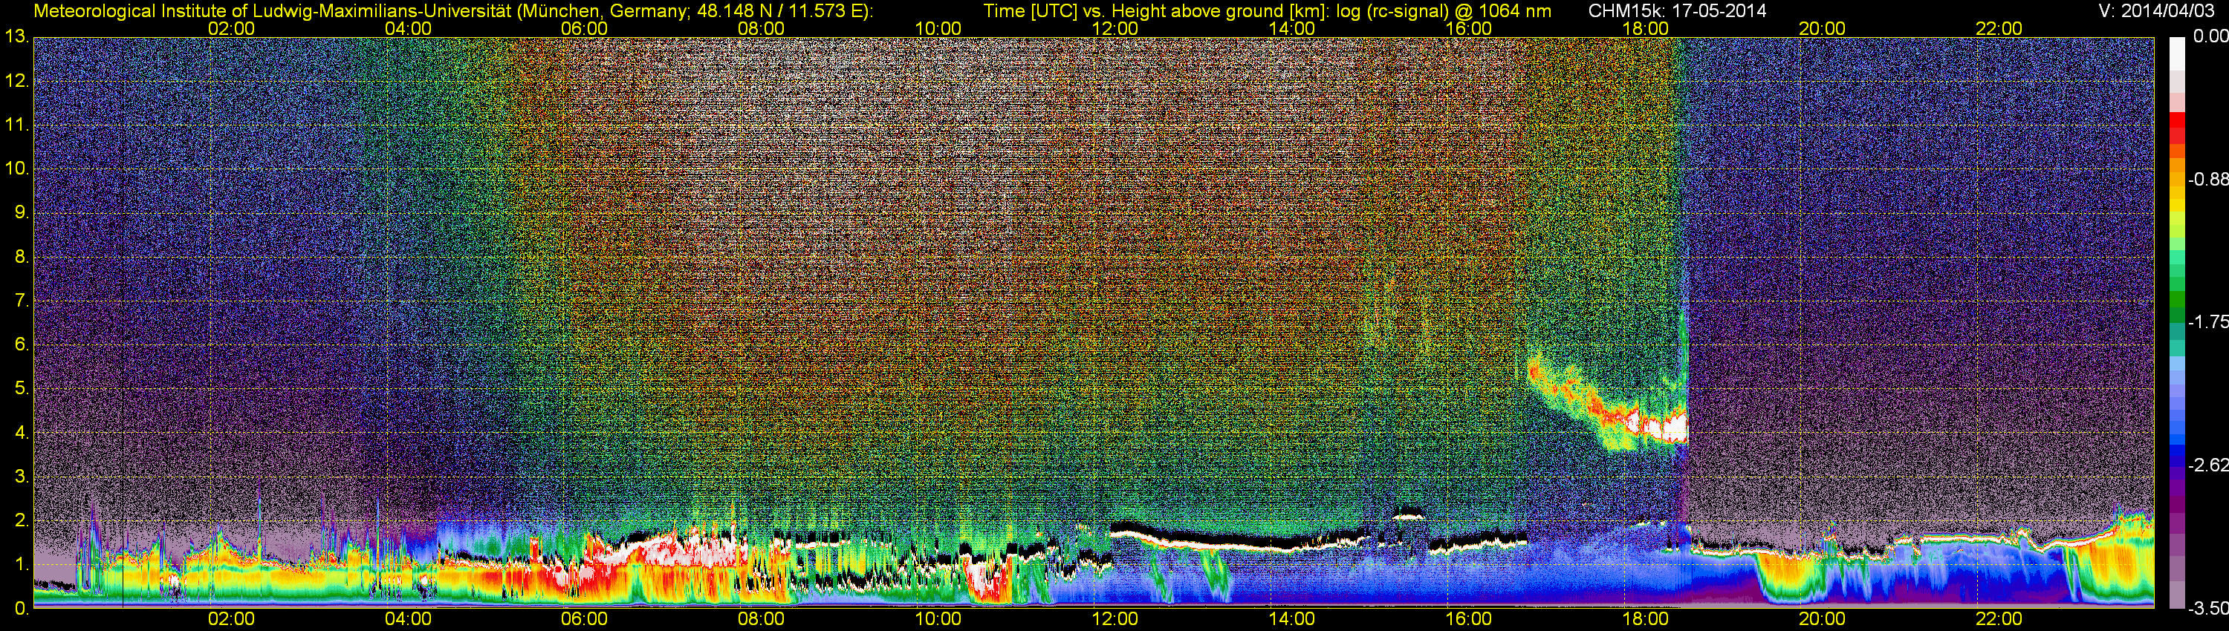Click the 11 km label on the height axis
2229x631 pixels.
16,125
